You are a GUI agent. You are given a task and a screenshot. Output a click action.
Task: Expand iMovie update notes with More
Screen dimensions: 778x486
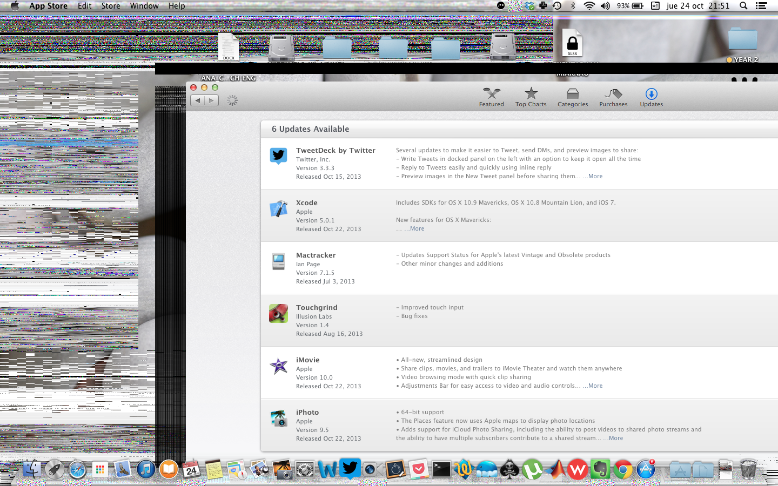595,386
